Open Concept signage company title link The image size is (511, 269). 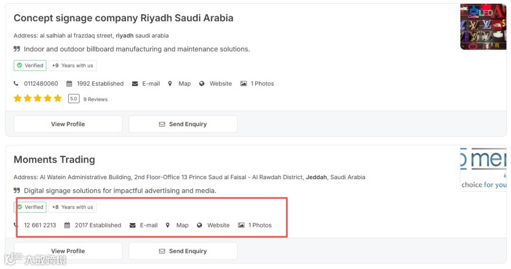123,18
